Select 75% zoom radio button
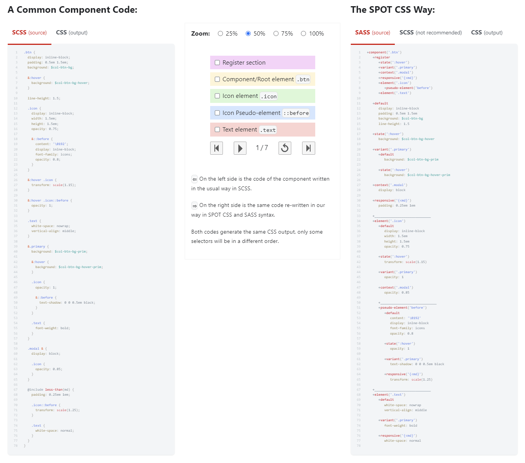The image size is (525, 463). click(276, 34)
